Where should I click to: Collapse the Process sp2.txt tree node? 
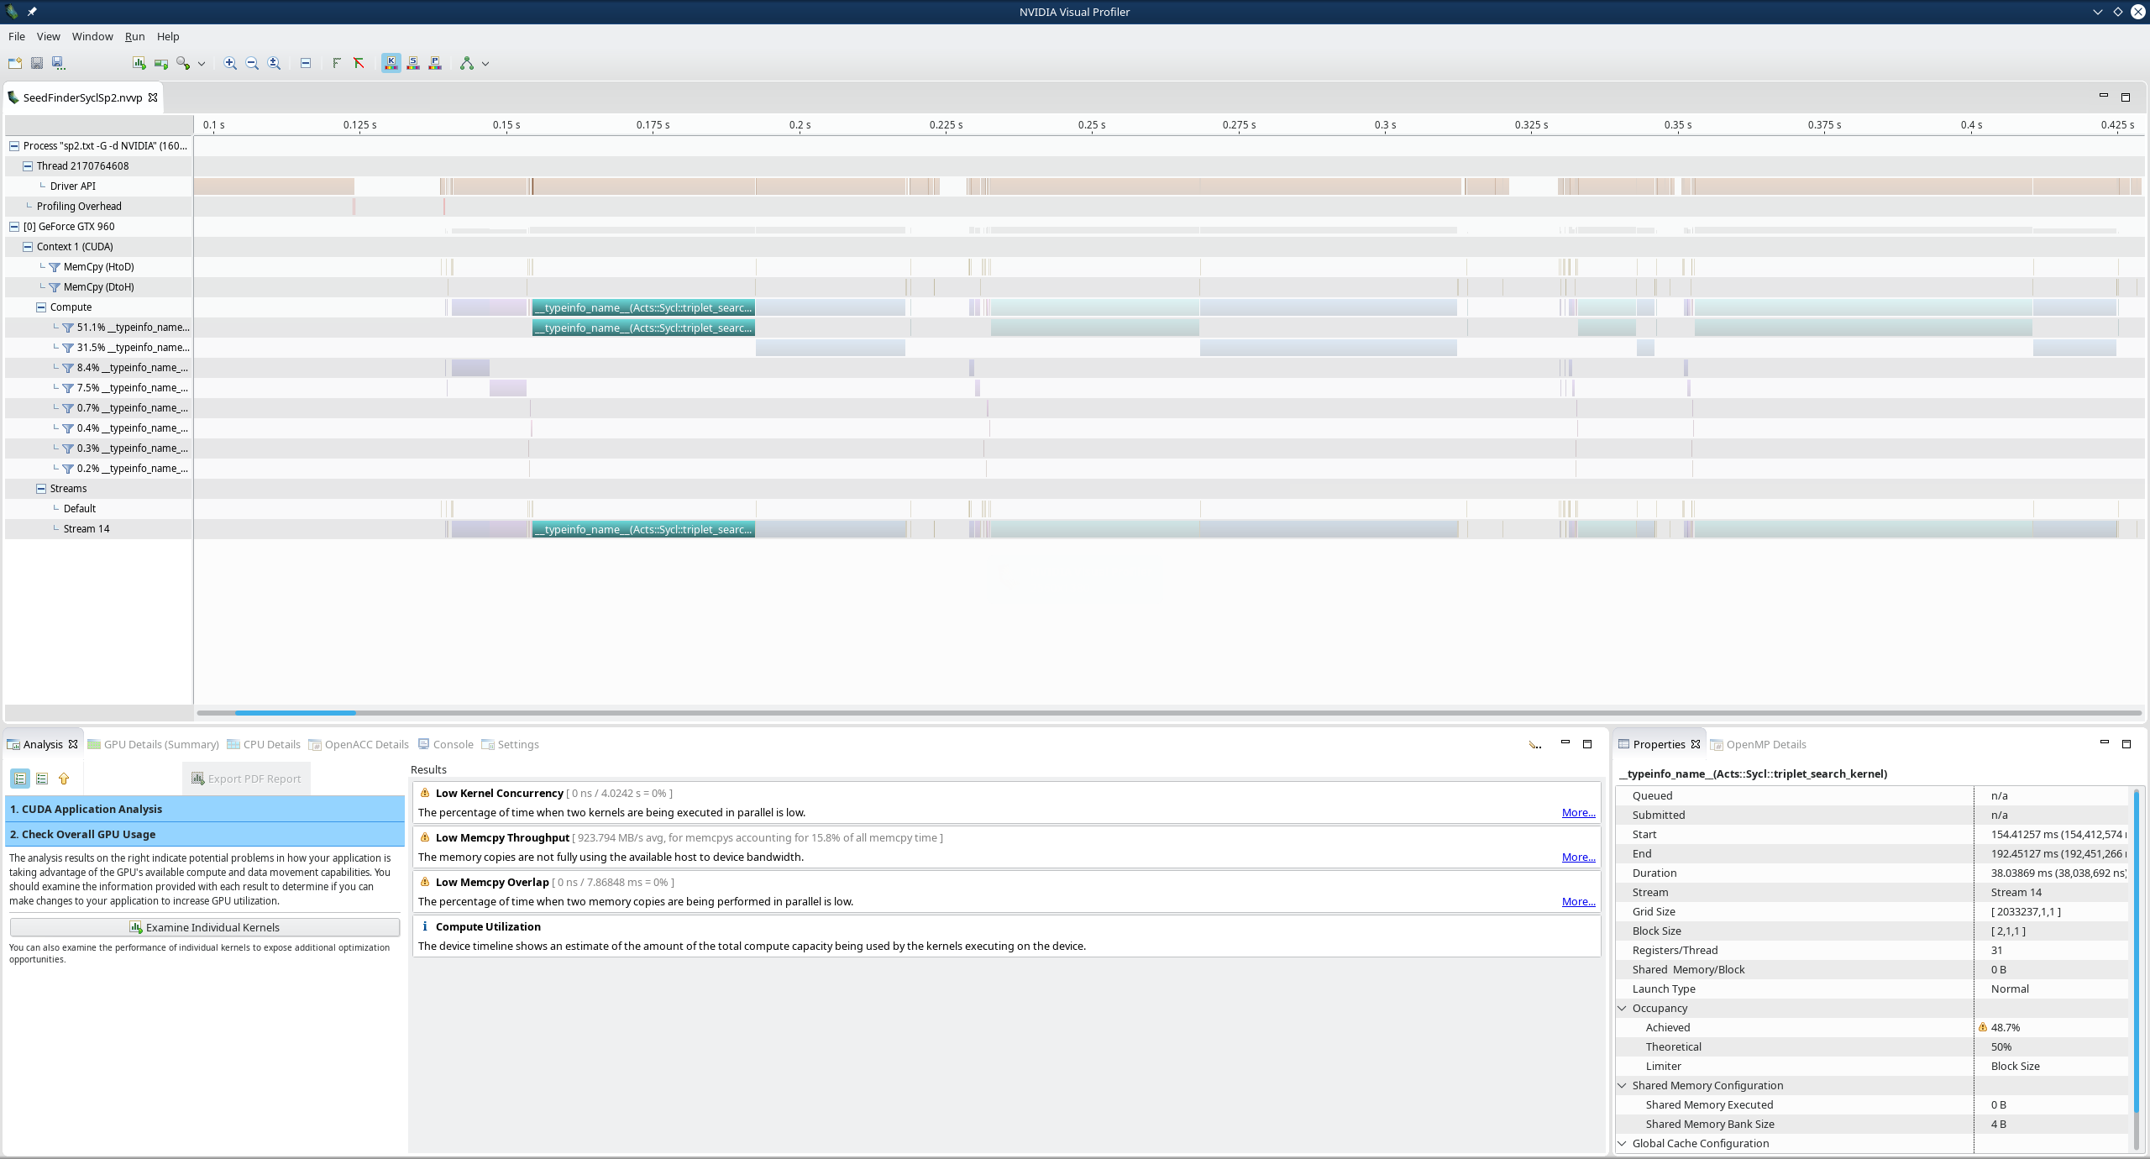[x=14, y=145]
